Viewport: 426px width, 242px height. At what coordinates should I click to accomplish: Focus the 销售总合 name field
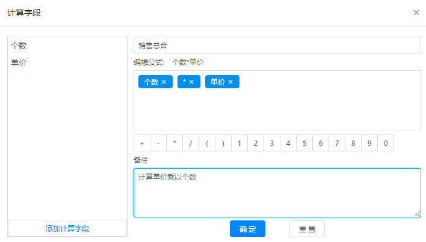tap(277, 45)
